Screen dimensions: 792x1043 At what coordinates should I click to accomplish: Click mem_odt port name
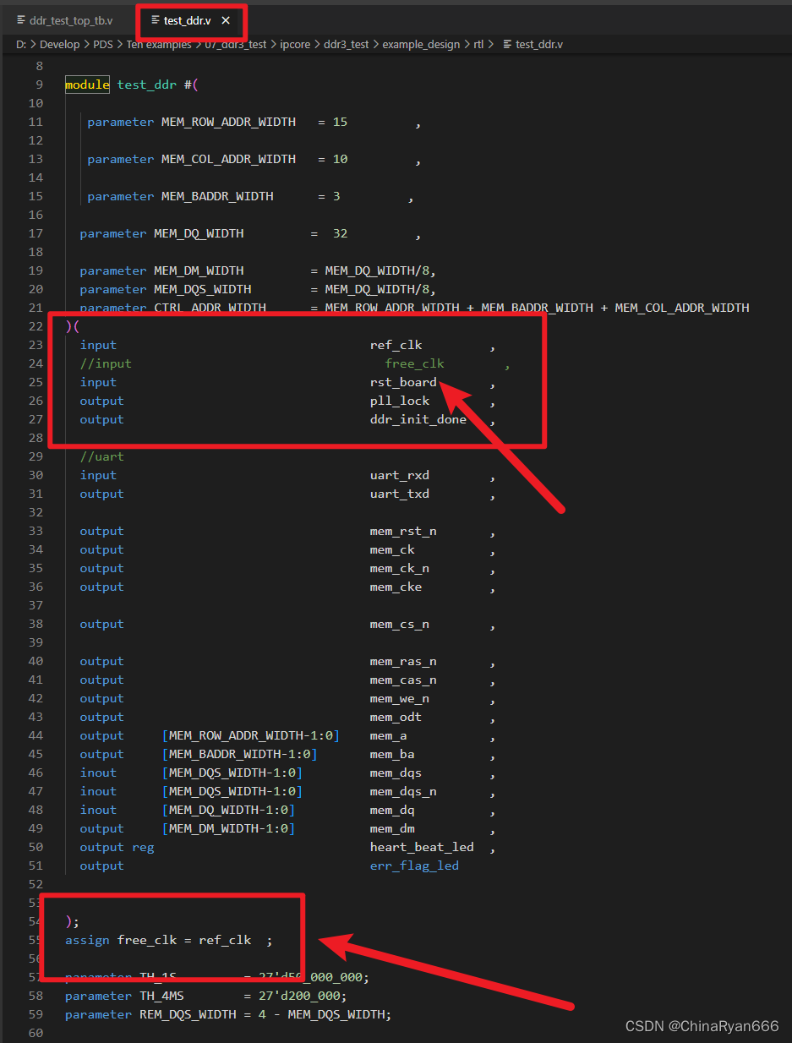396,717
